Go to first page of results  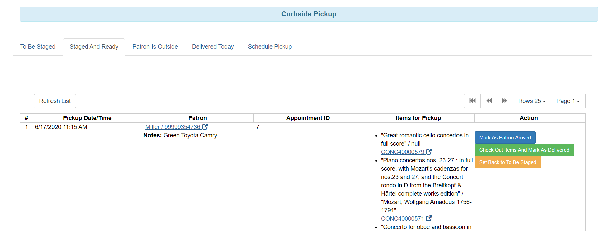(472, 101)
